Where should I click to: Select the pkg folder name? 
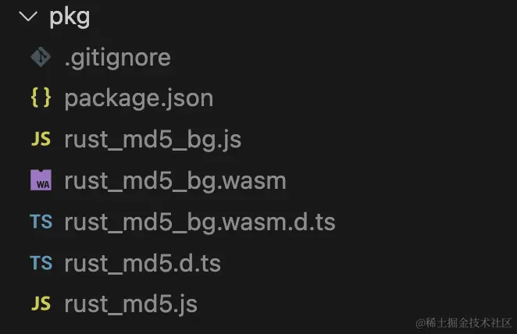70,16
